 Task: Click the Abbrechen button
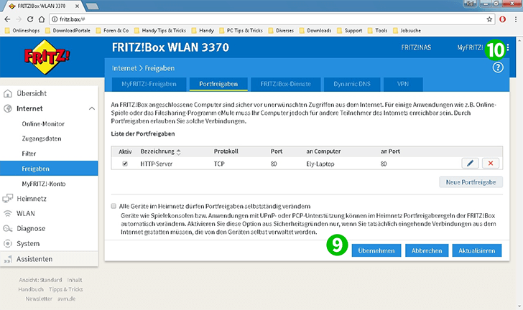point(427,250)
